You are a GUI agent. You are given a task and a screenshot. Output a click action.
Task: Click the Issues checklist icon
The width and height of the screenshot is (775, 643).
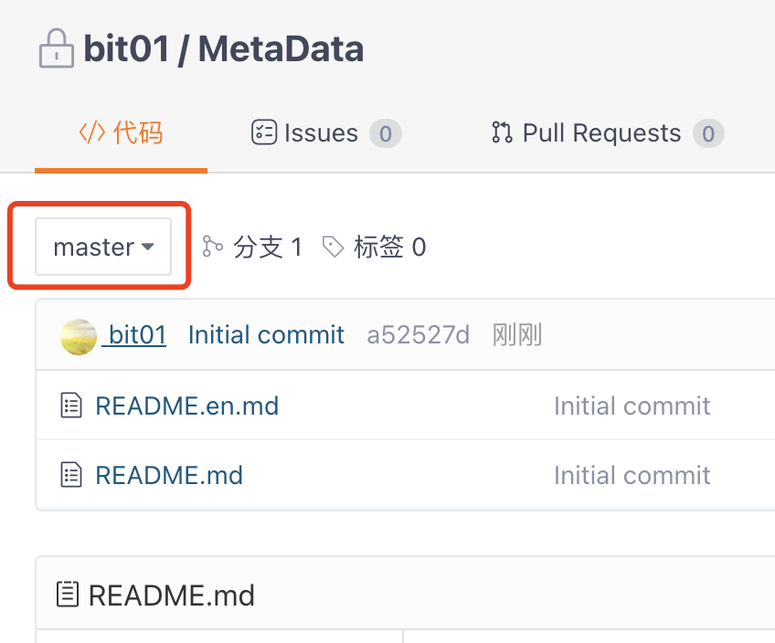(x=264, y=132)
